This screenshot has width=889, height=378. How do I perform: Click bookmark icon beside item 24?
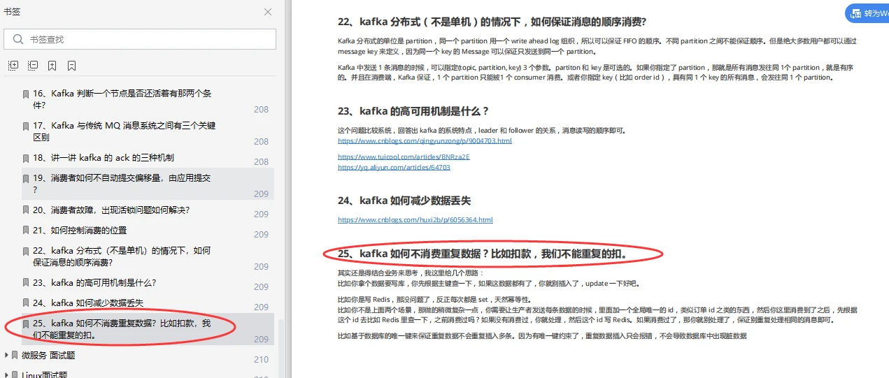(26, 303)
